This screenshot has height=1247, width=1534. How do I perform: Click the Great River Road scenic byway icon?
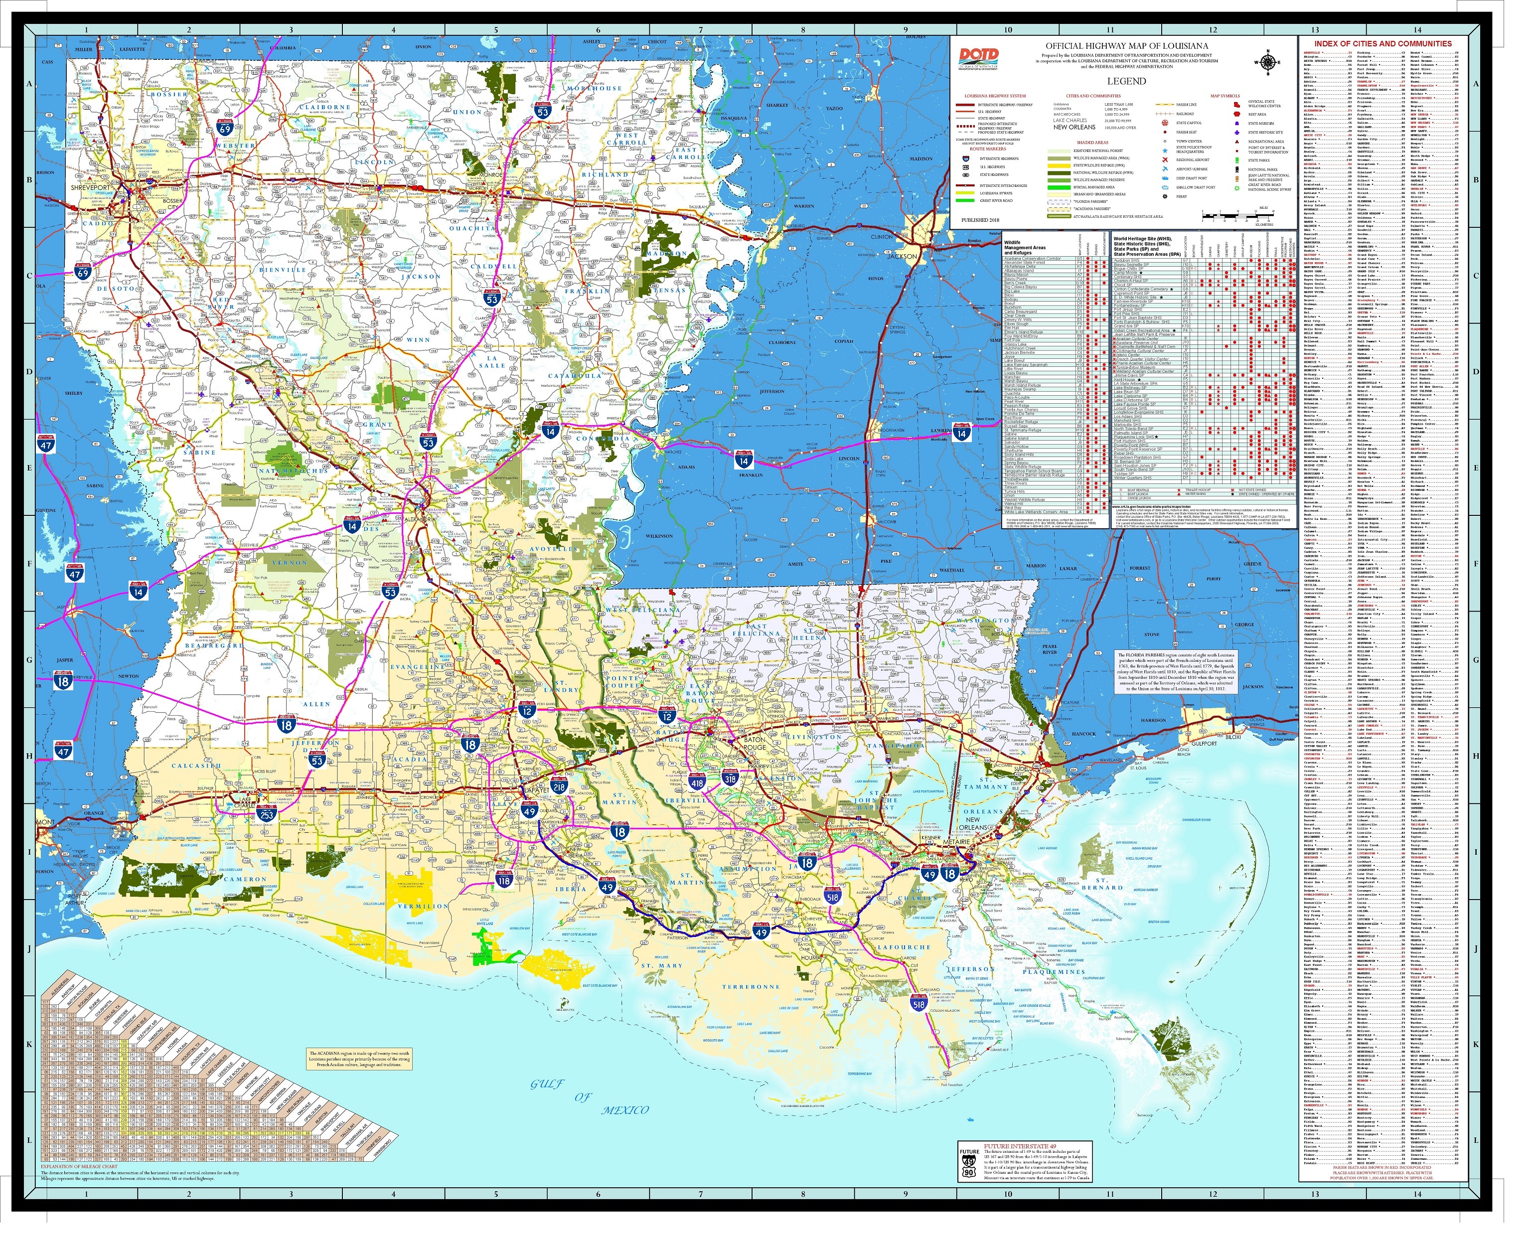(x=1236, y=188)
